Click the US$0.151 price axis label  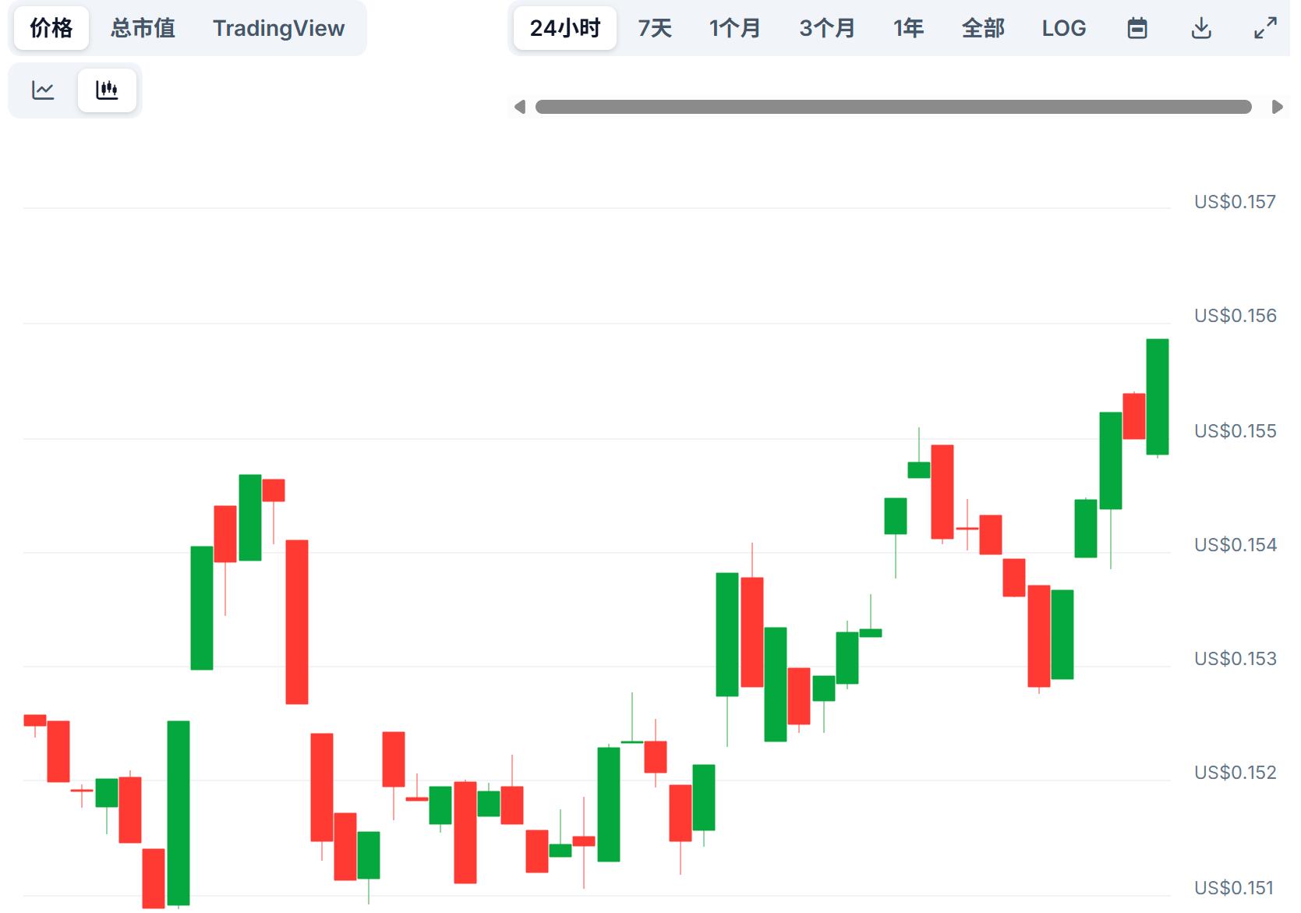[x=1234, y=888]
